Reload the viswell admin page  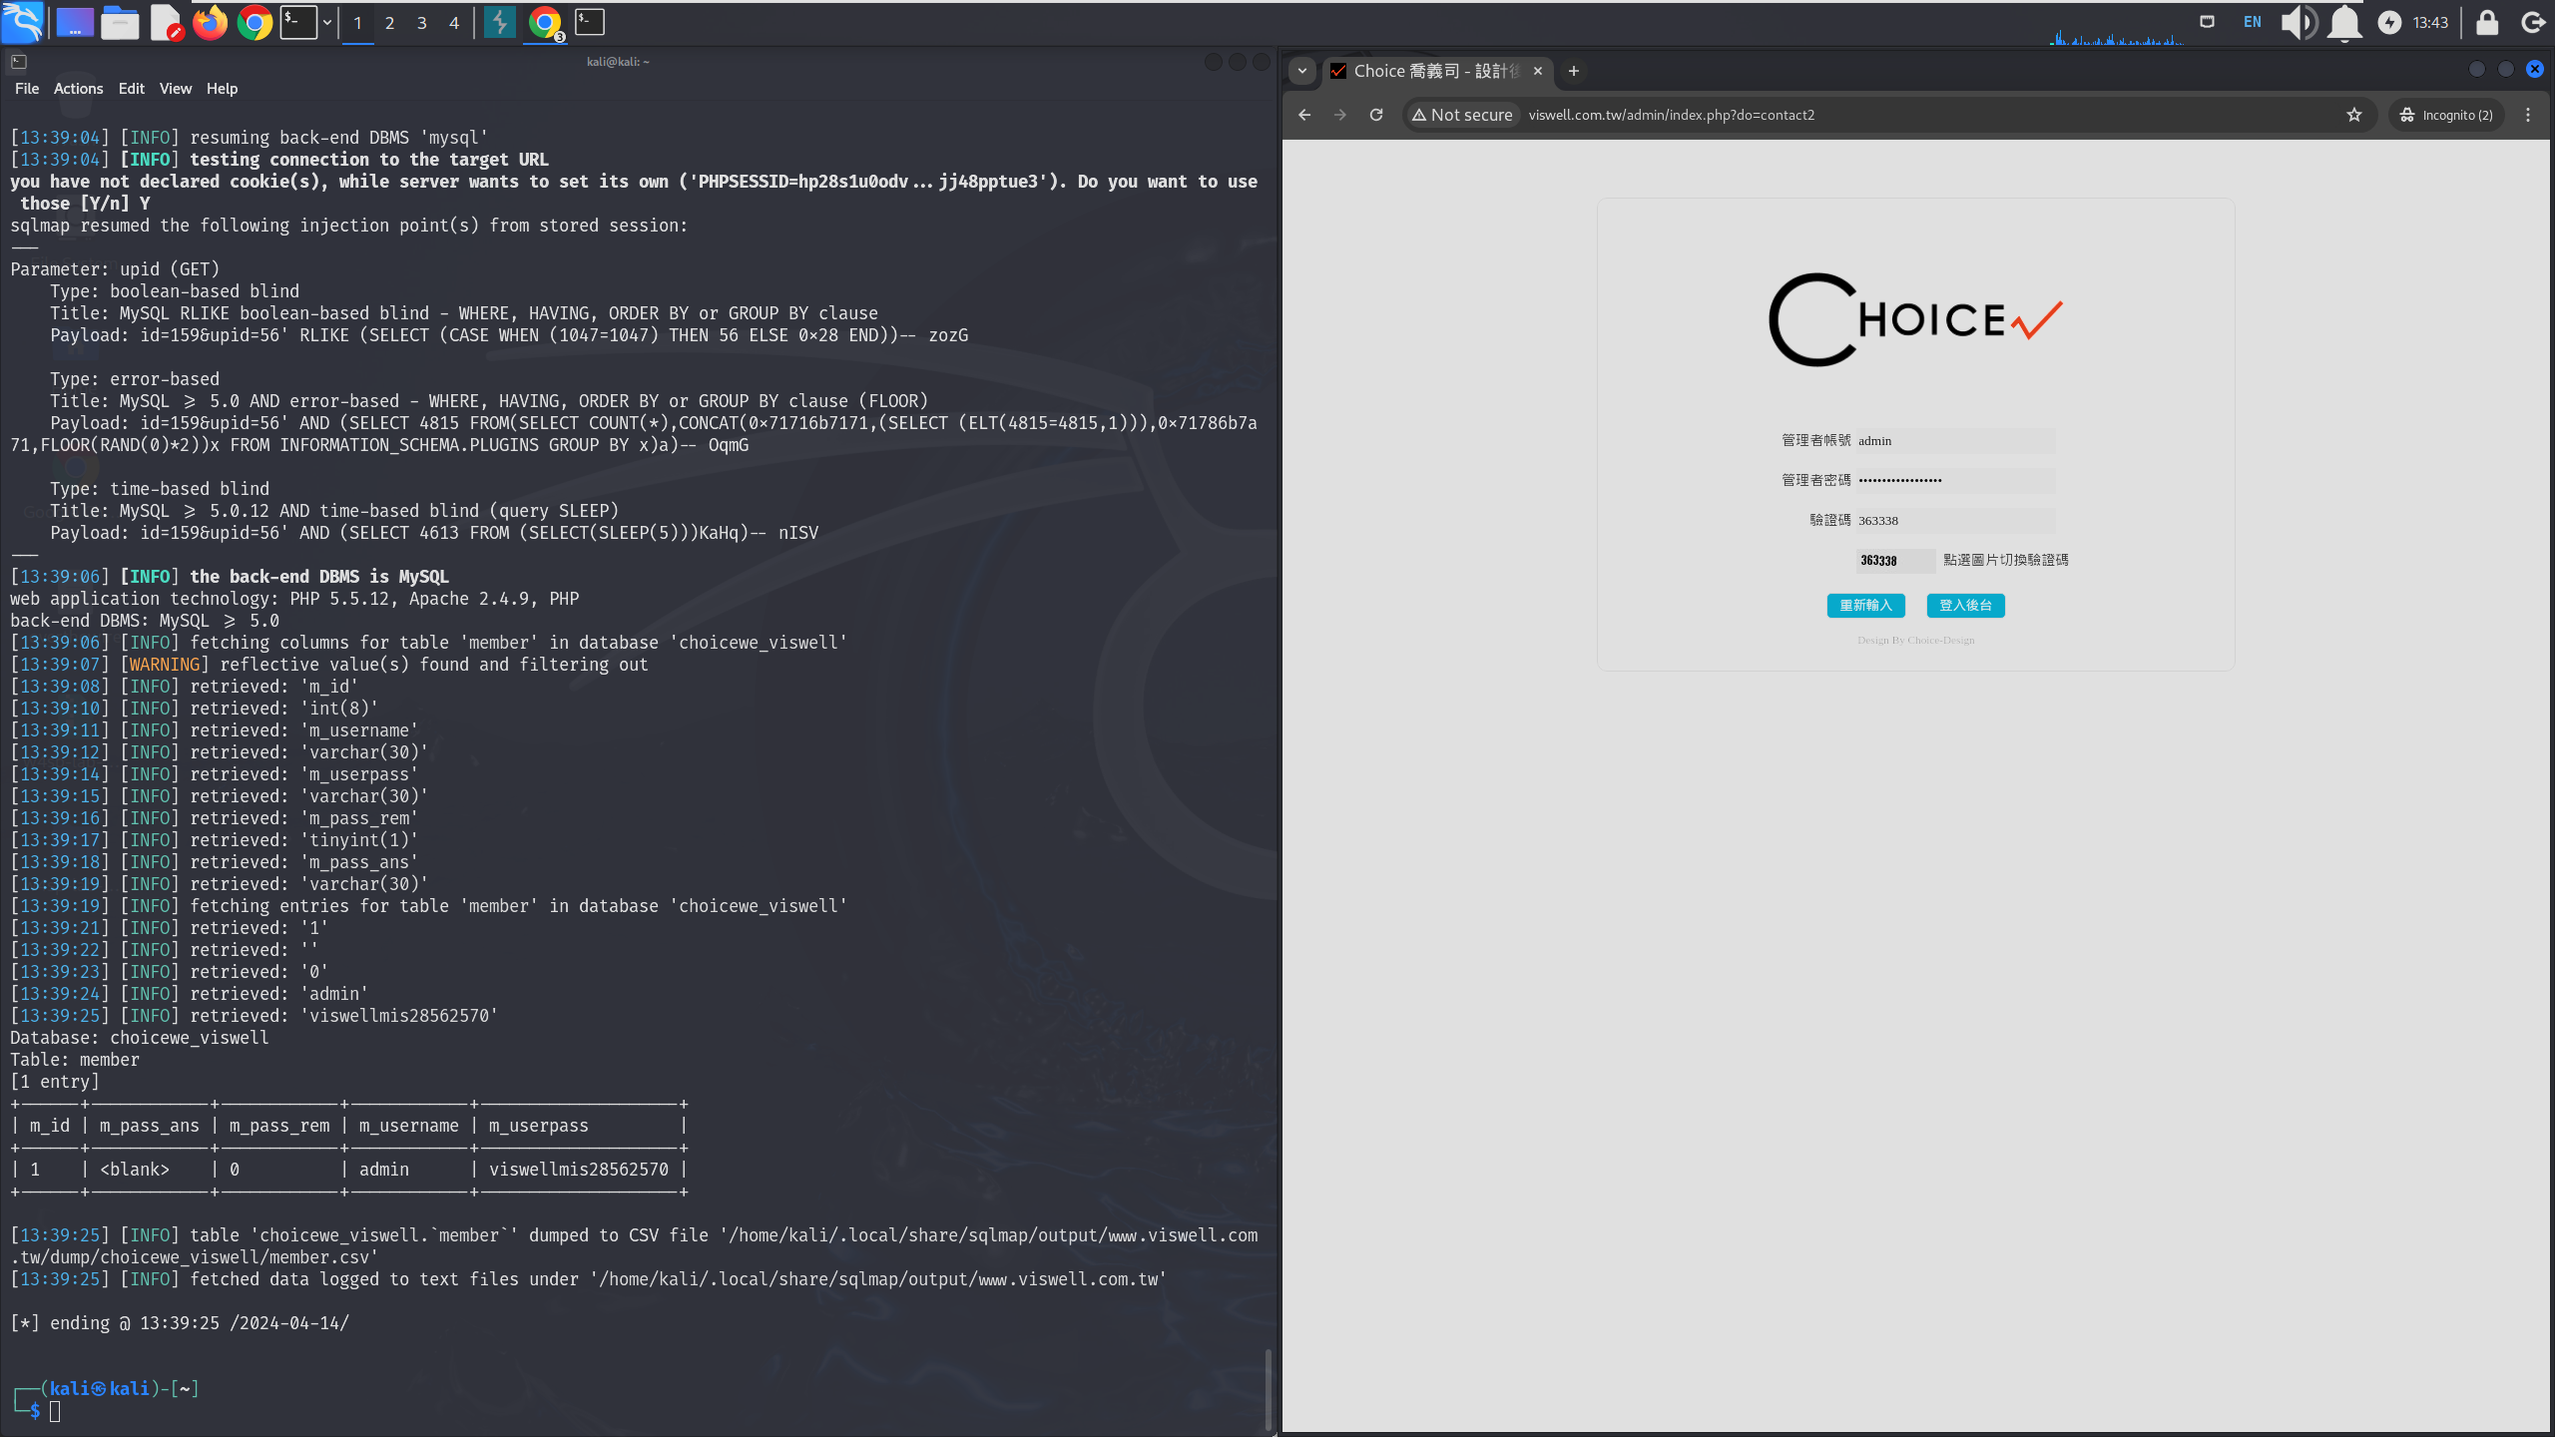click(x=1376, y=115)
